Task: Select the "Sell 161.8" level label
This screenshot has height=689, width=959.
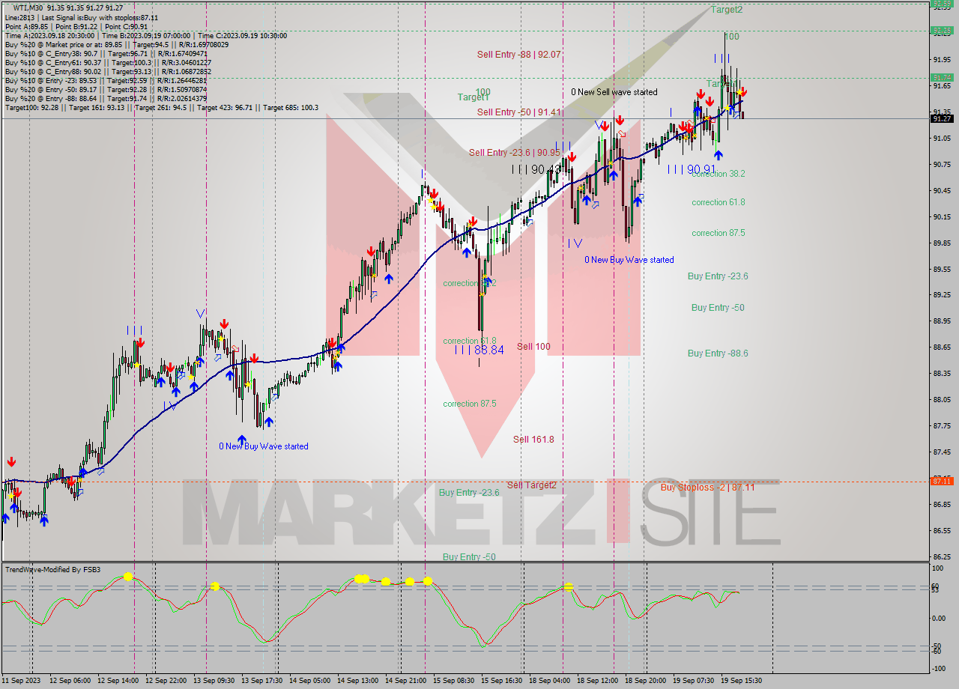Action: click(533, 439)
